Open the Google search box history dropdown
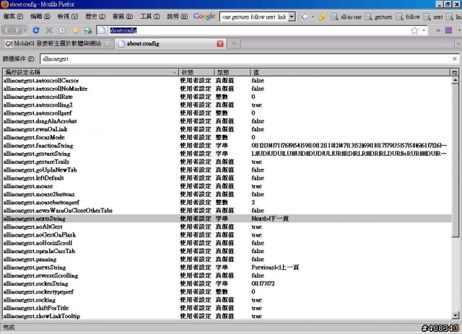Viewport: 462px width, 334px height. 292,17
